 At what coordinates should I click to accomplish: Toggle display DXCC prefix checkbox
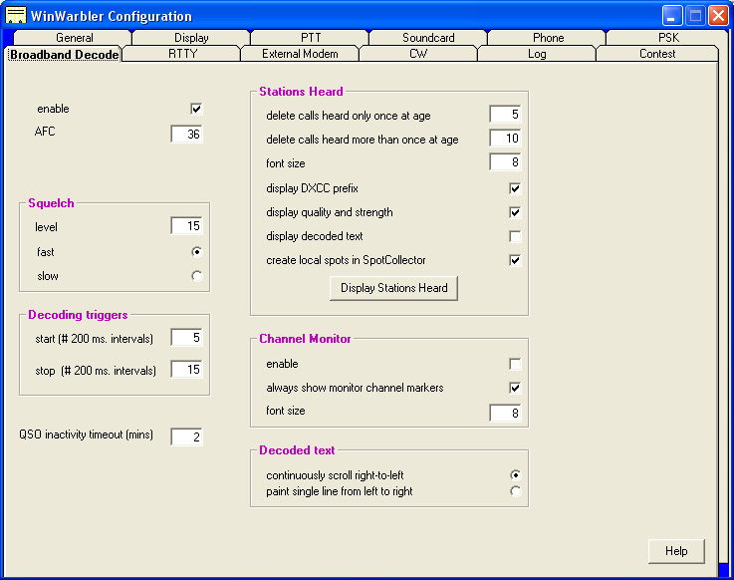515,188
